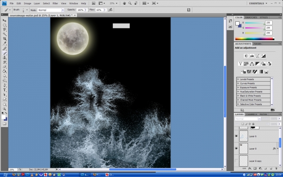
Task: Select the Magic Wand tool
Action: click(5, 34)
